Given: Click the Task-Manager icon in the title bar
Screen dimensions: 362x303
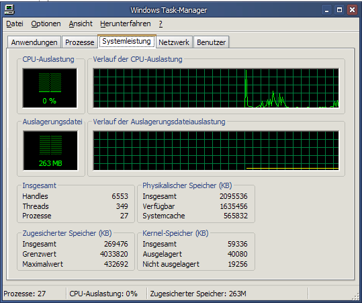Looking at the screenshot, I should click(9, 10).
